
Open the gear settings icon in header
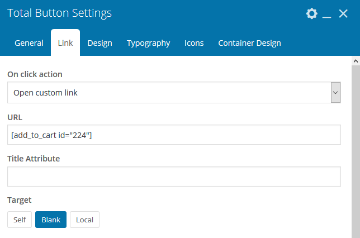pyautogui.click(x=312, y=14)
